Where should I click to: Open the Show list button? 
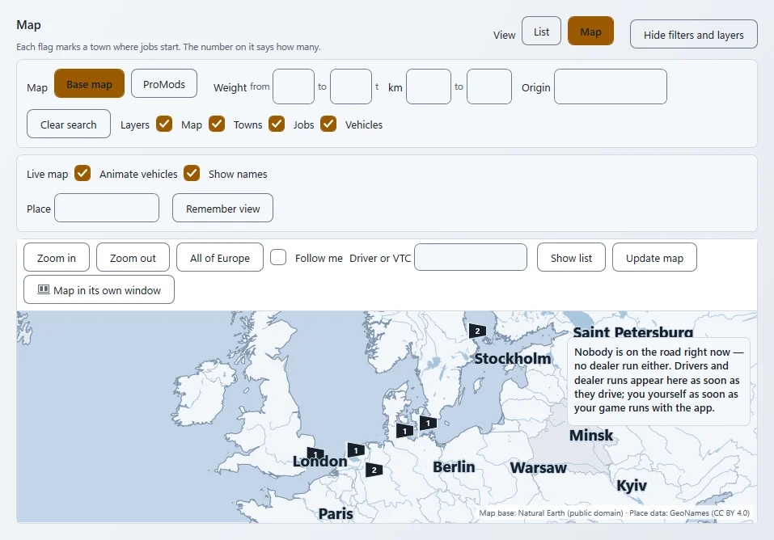click(571, 257)
